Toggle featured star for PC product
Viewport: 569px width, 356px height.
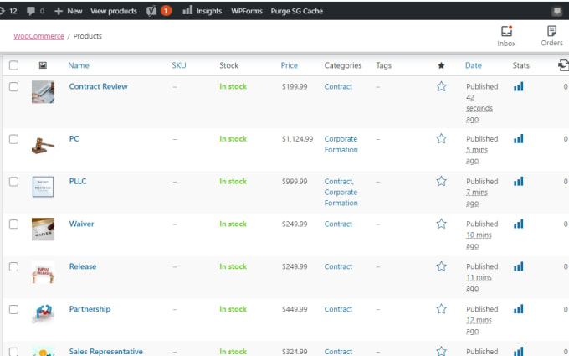click(x=441, y=138)
